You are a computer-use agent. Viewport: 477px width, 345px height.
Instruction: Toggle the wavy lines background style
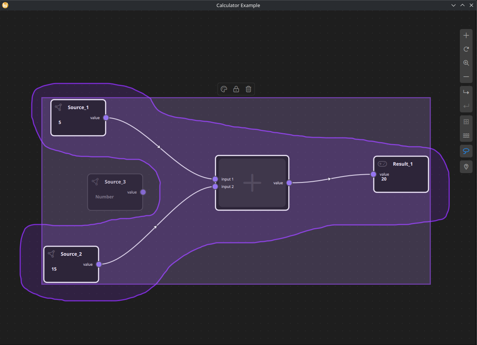[466, 135]
